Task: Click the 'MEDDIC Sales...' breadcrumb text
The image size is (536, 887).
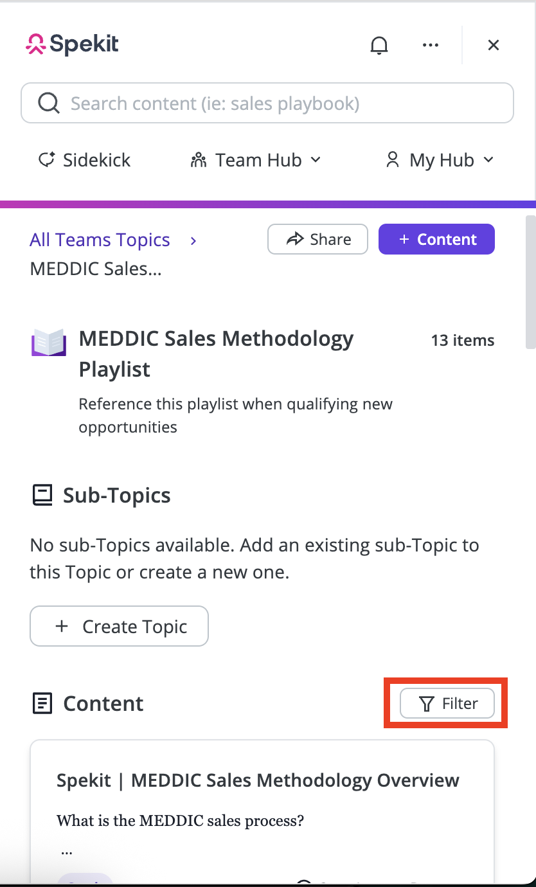Action: [x=95, y=269]
